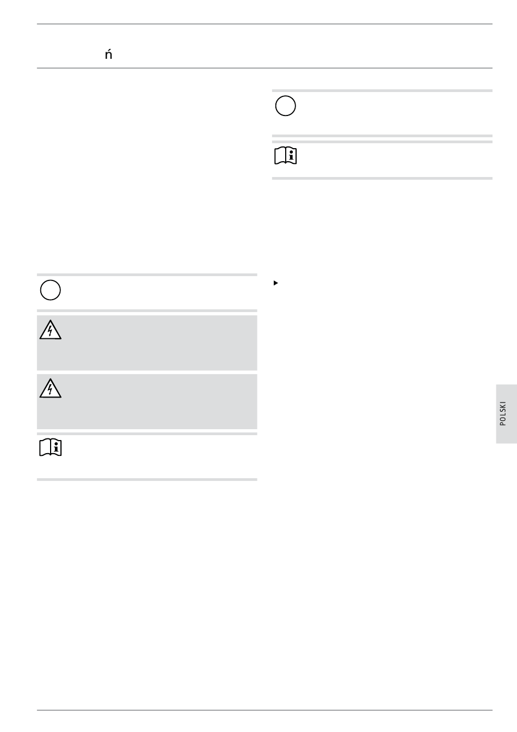Click the blank info box beside right book icon
The width and height of the screenshot is (517, 732).
(392, 160)
